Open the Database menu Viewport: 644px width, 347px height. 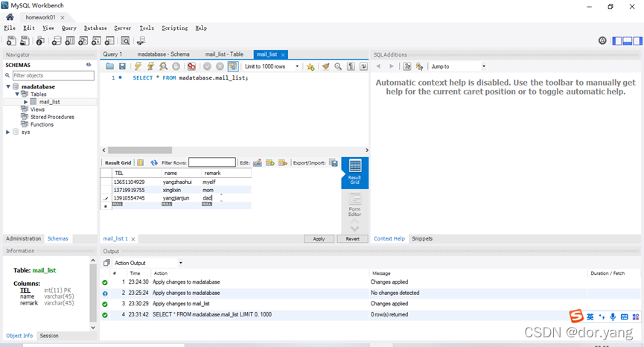tap(95, 28)
